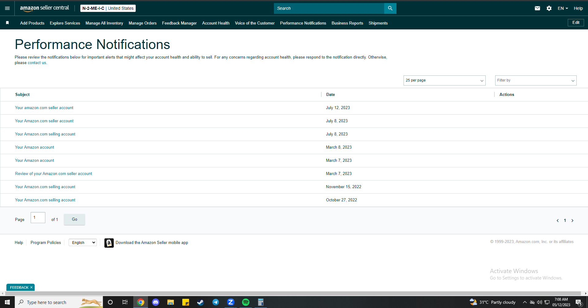The height and width of the screenshot is (308, 588).
Task: Click the Edit button in nav bar
Action: click(x=576, y=23)
